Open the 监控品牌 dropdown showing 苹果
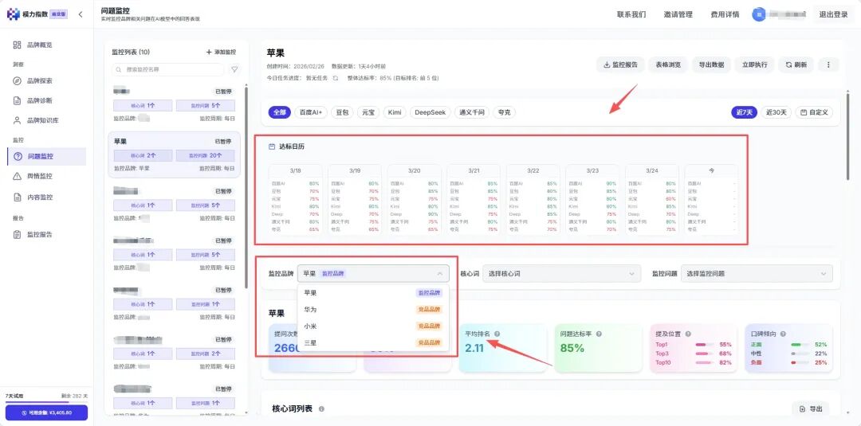This screenshot has height=426, width=861. point(373,273)
